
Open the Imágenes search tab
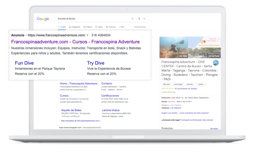tap(75, 27)
